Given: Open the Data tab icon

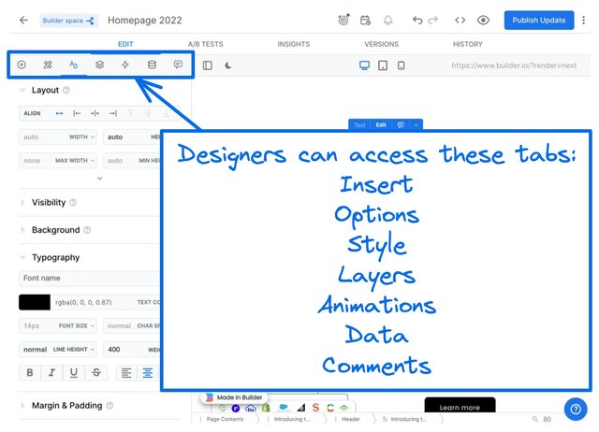Looking at the screenshot, I should (152, 65).
